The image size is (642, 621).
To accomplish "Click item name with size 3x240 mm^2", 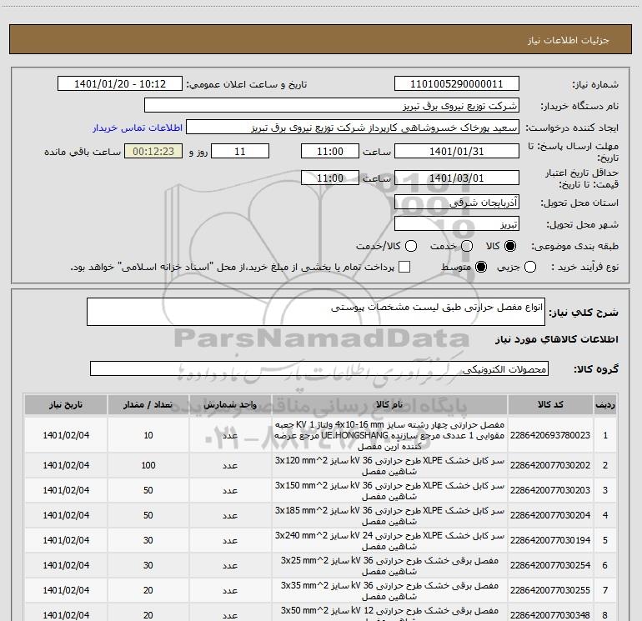I will click(x=389, y=541).
